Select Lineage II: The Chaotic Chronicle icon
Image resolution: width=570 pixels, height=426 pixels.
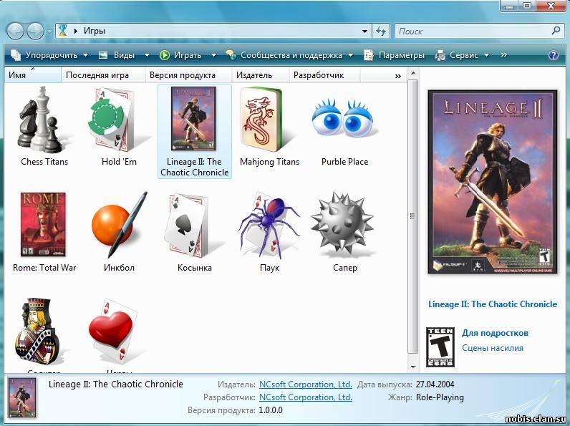pos(193,119)
